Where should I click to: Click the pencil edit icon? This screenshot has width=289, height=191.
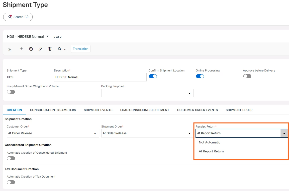click(x=40, y=49)
